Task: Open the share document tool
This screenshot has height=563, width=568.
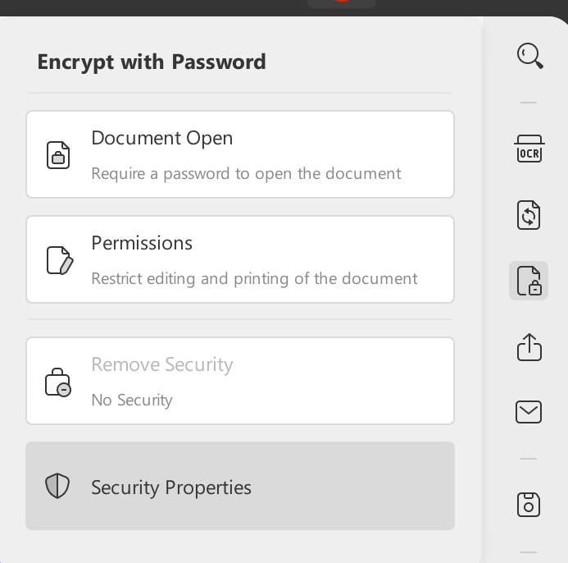Action: pos(529,346)
